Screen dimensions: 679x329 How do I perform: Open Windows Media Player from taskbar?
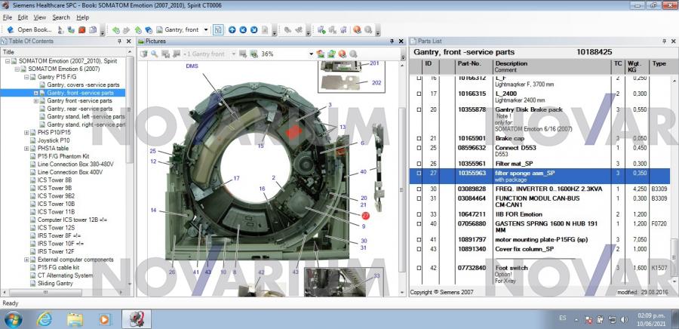(x=104, y=318)
